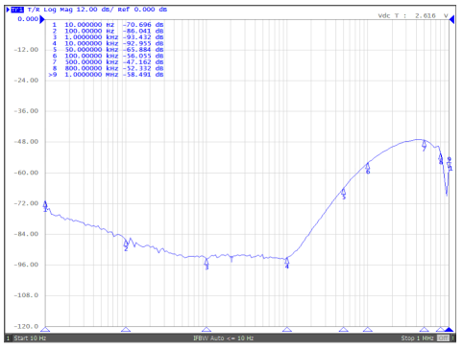Image resolution: width=463 pixels, height=349 pixels.
Task: Select marker 7 near the trace peak
Action: [425, 146]
